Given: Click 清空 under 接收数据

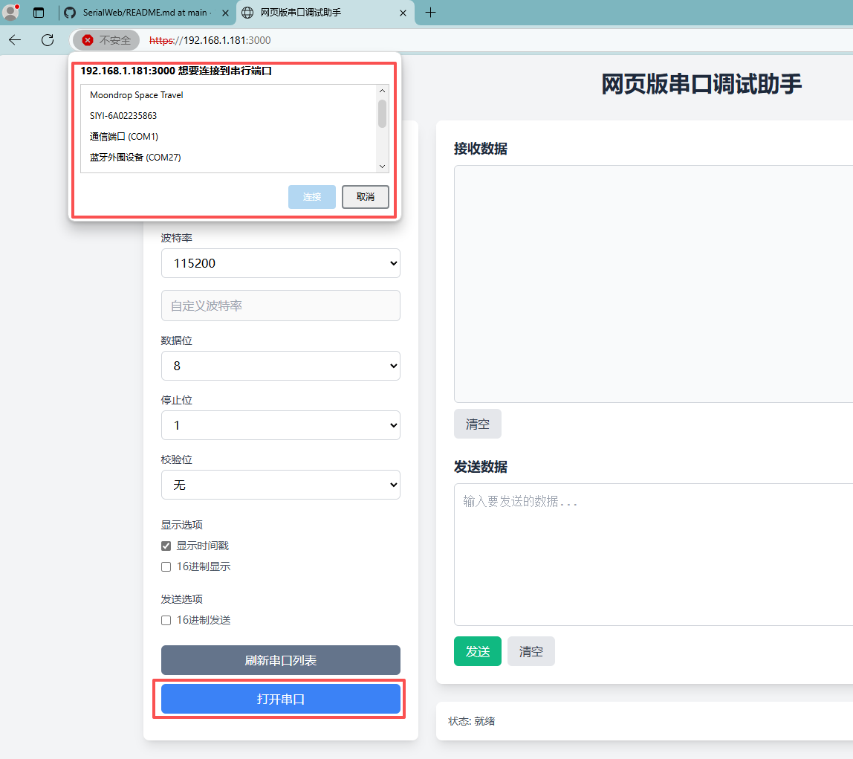Looking at the screenshot, I should point(478,424).
